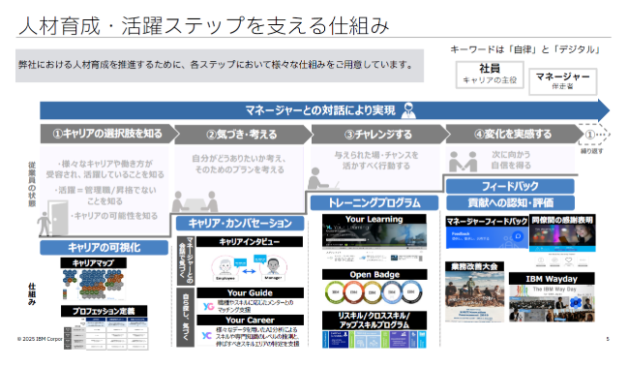Screen dimensions: 629x367
Task: Open the 業務改善大会 beach photo thumbnail
Action: (474, 296)
